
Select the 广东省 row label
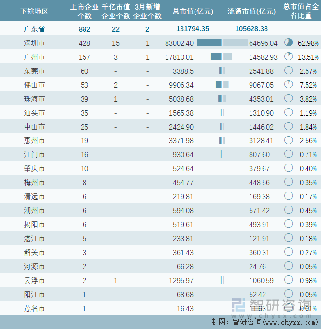pos(34,29)
